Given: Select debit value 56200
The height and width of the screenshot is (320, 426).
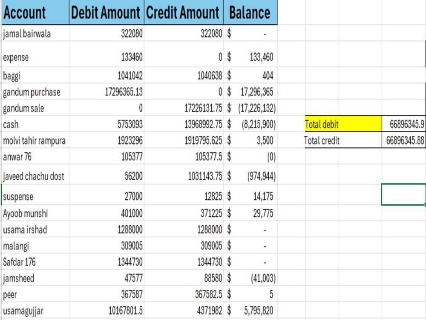Looking at the screenshot, I should tap(106, 175).
